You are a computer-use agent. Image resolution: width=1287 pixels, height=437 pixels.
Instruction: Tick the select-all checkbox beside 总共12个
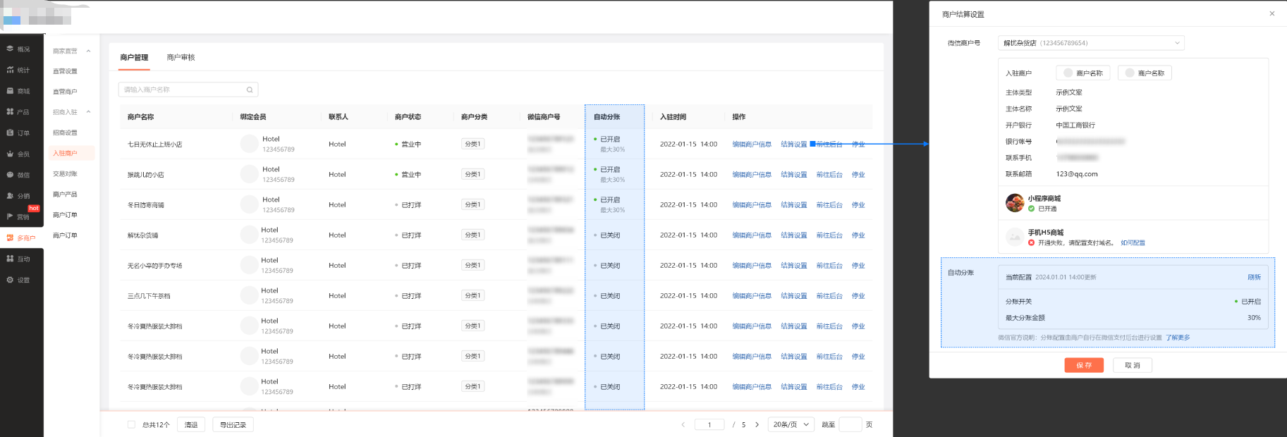point(131,424)
